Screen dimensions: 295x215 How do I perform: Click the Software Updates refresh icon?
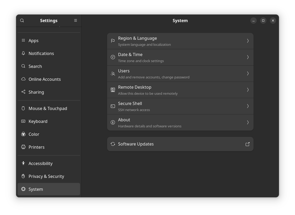coord(113,144)
